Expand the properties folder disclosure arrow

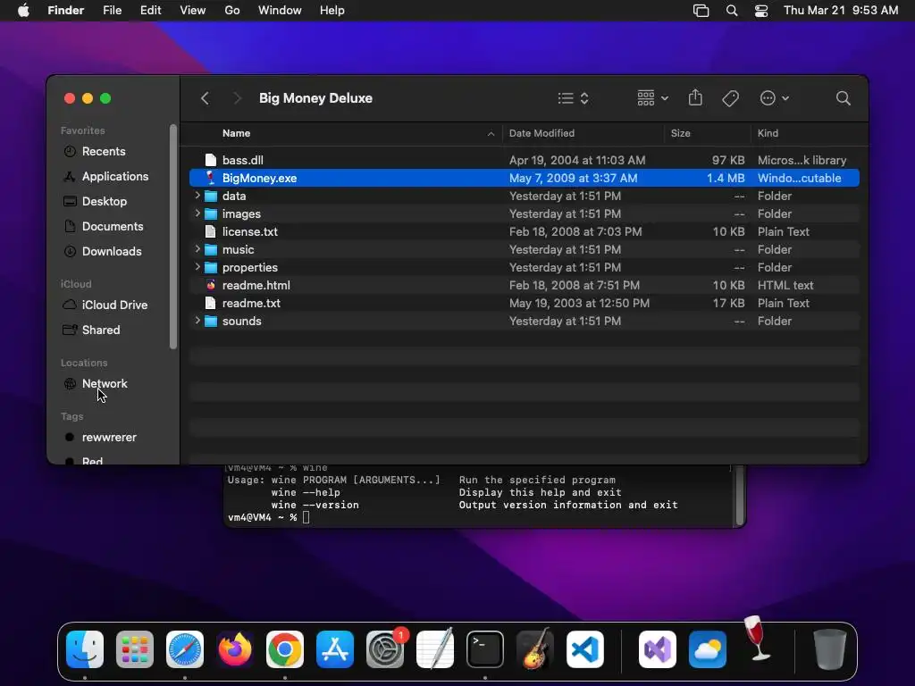197,267
